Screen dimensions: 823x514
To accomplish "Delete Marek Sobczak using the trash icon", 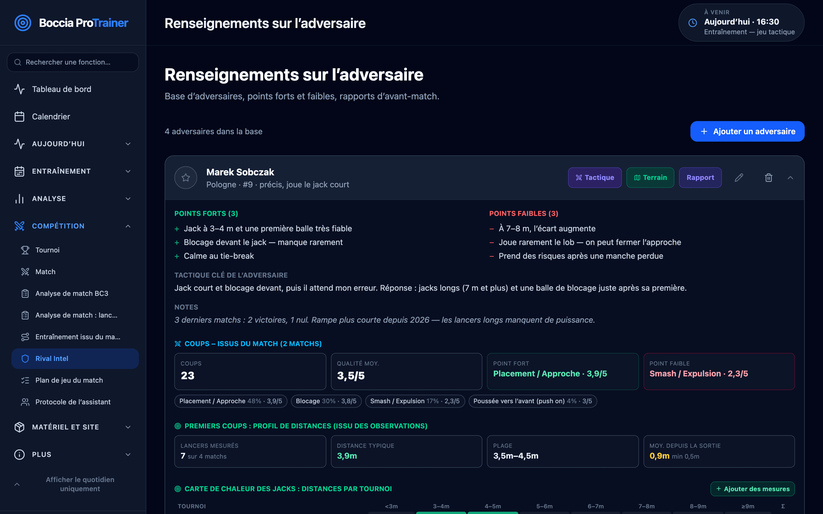I will coord(769,177).
